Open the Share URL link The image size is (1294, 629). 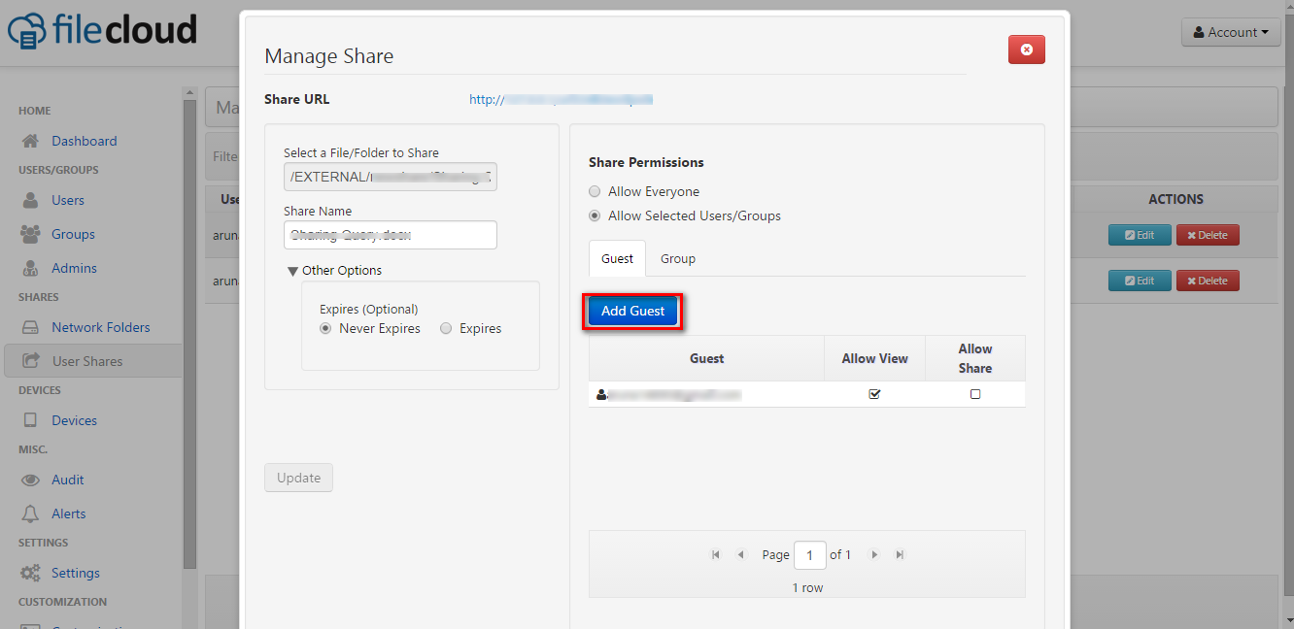coord(561,99)
